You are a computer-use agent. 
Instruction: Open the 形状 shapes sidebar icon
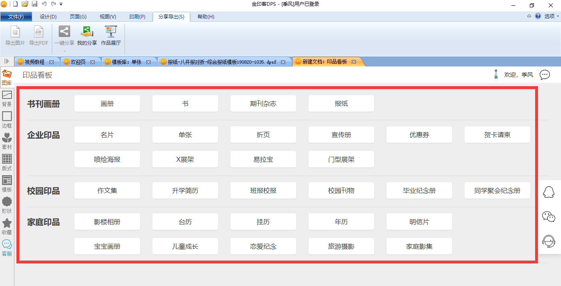tap(7, 204)
